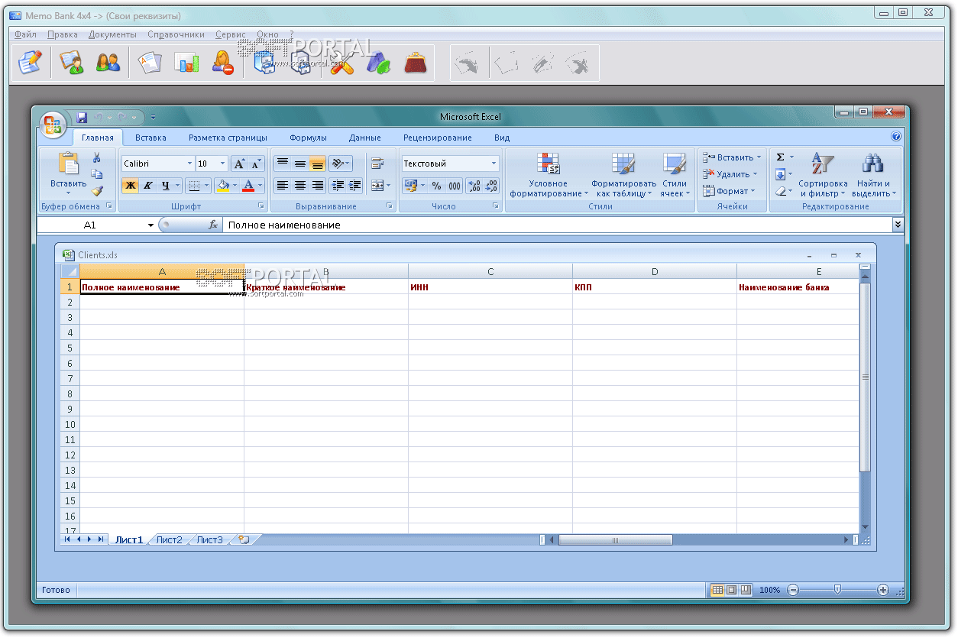Image resolution: width=958 pixels, height=638 pixels.
Task: Click the increase decimal icon
Action: click(474, 186)
